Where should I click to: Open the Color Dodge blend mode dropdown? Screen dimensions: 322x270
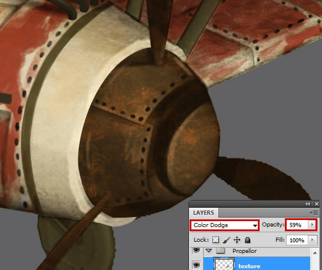(225, 225)
